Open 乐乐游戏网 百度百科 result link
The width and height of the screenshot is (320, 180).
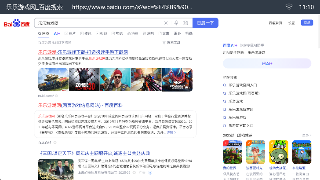click(80, 106)
